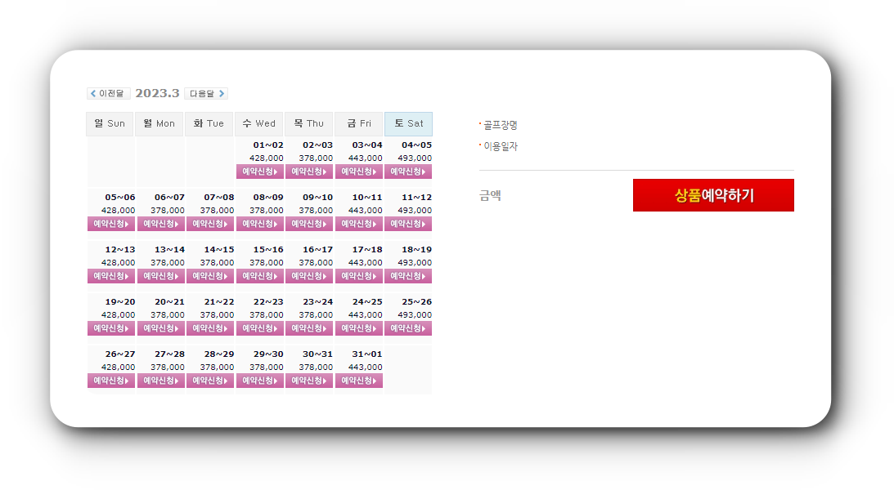This screenshot has width=894, height=490.
Task: Click 예약신청 for dates 07~08
Action: click(x=210, y=224)
